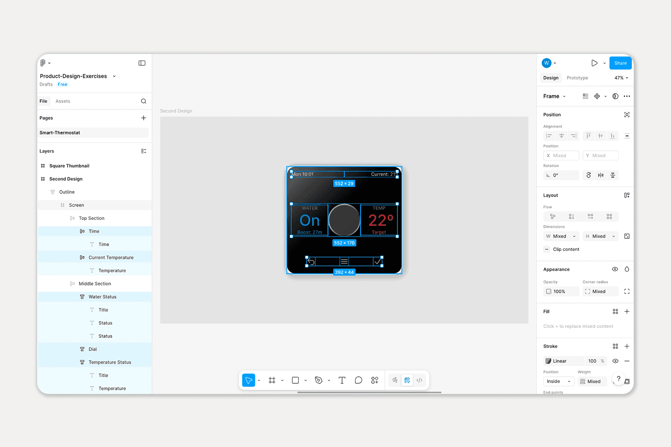Switch to the Assets tab
671x447 pixels.
pyautogui.click(x=63, y=101)
